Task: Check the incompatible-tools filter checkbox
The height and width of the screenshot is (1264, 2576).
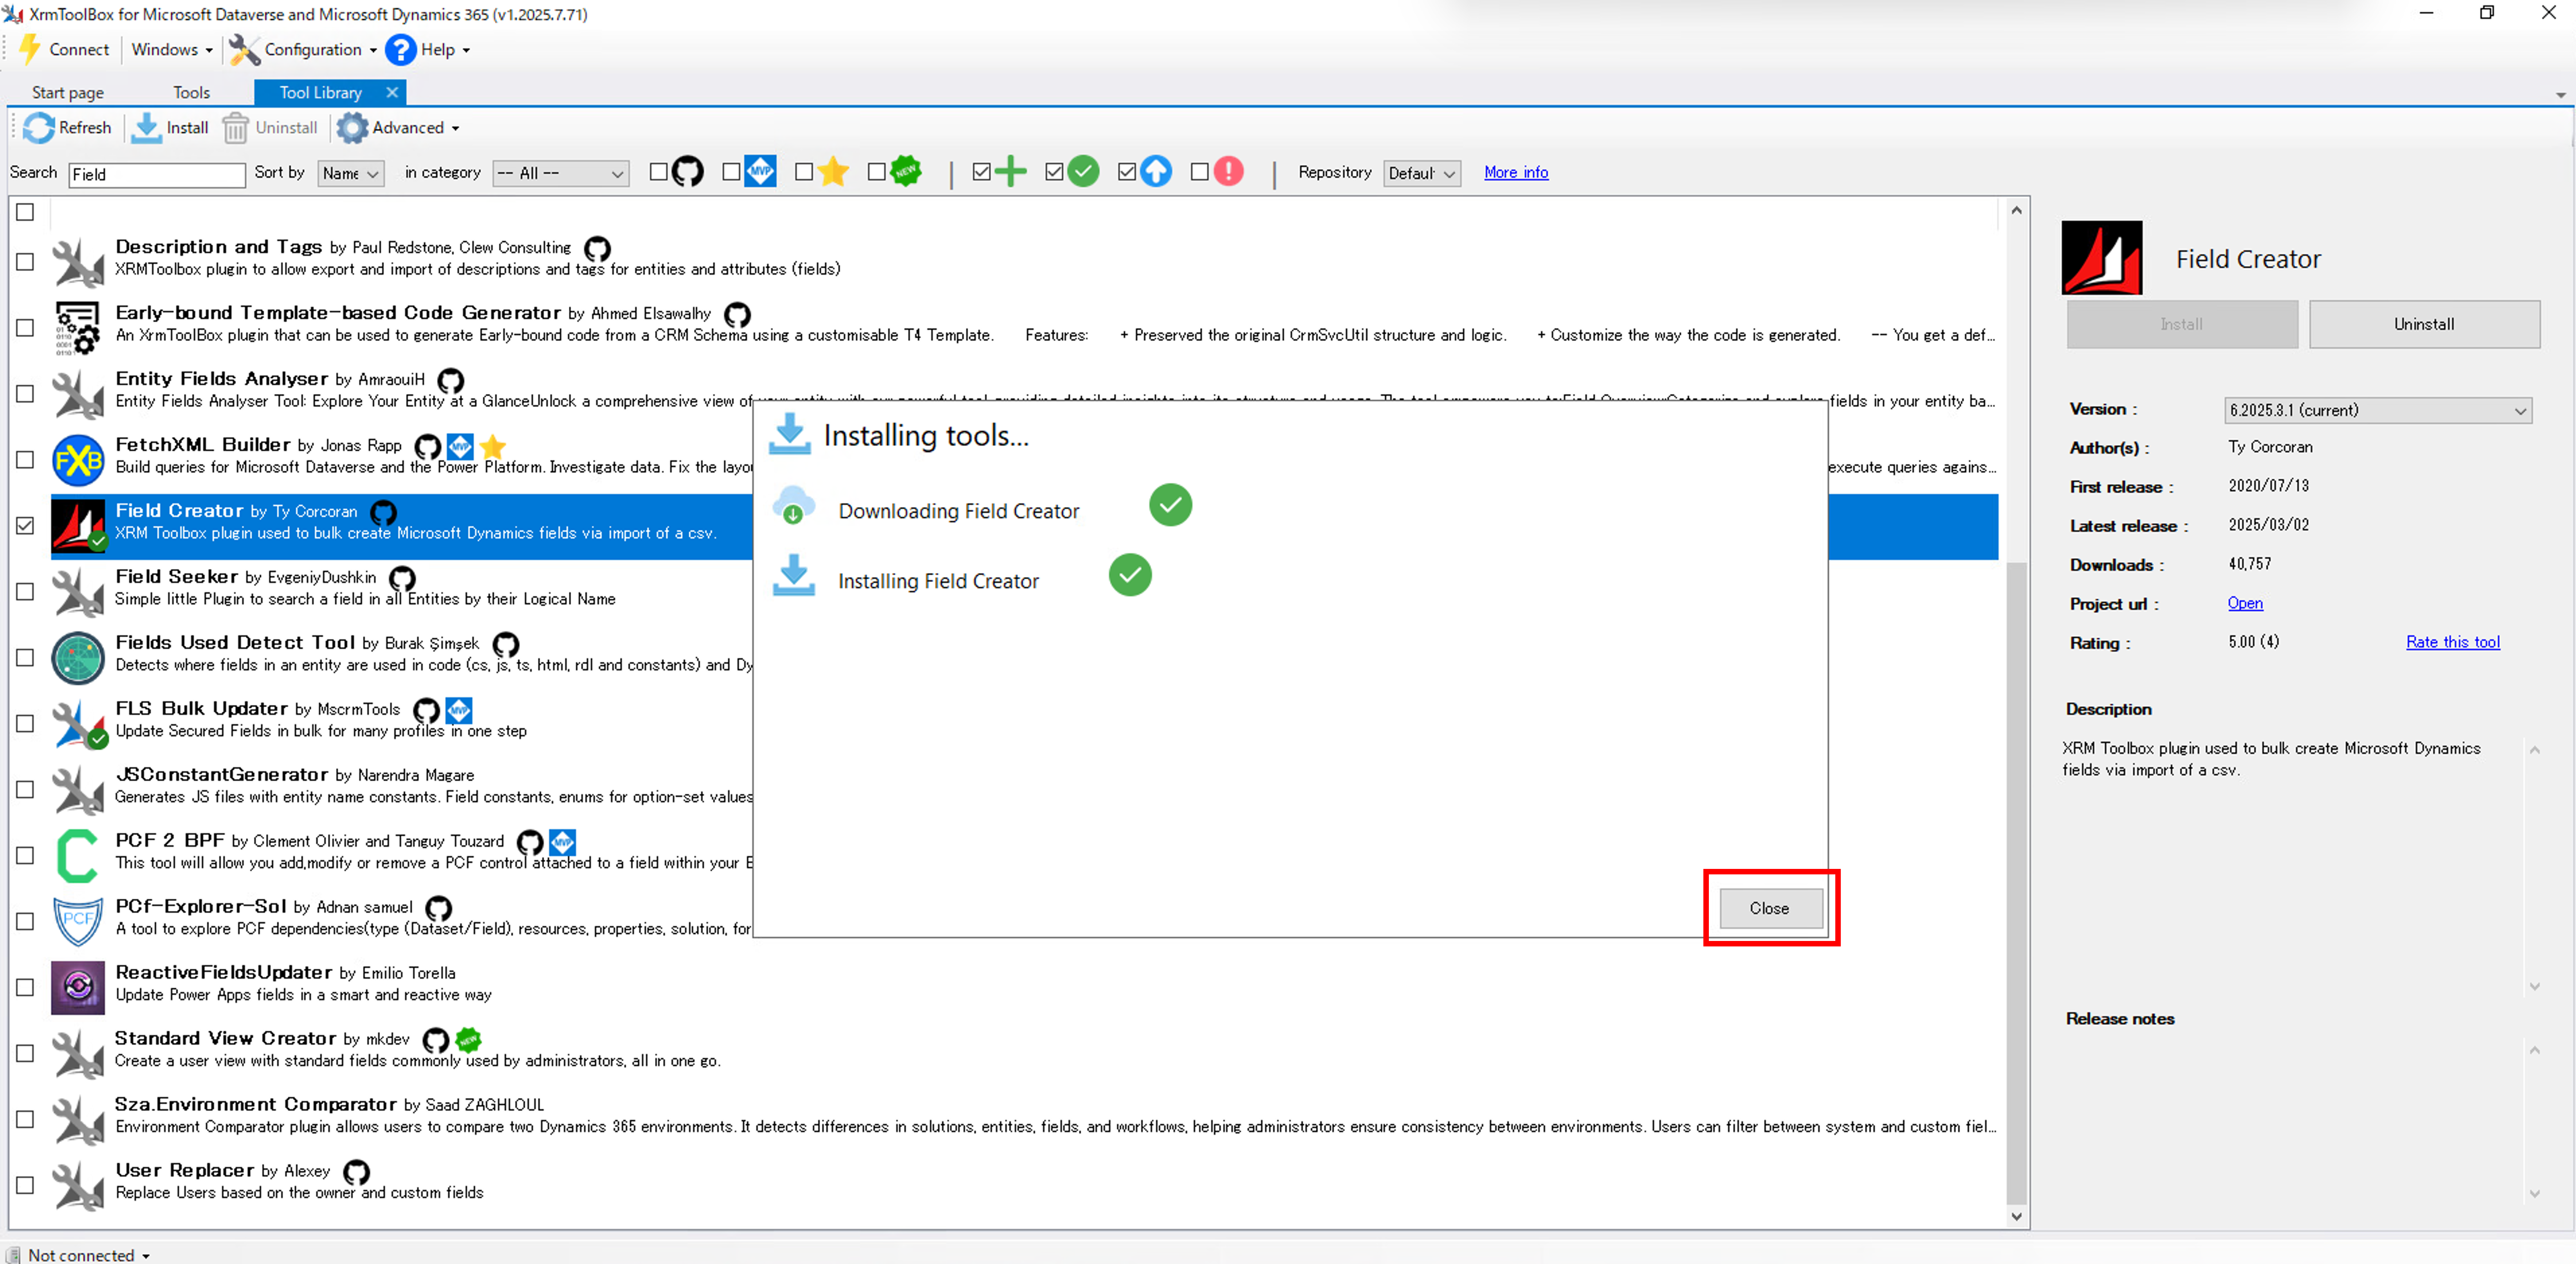Action: click(1199, 172)
